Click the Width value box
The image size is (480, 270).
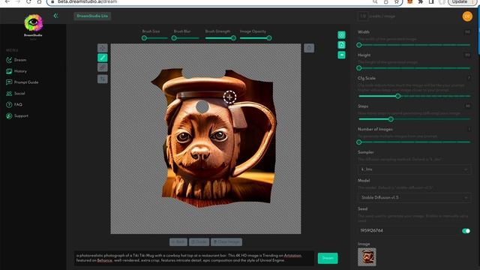click(x=467, y=31)
